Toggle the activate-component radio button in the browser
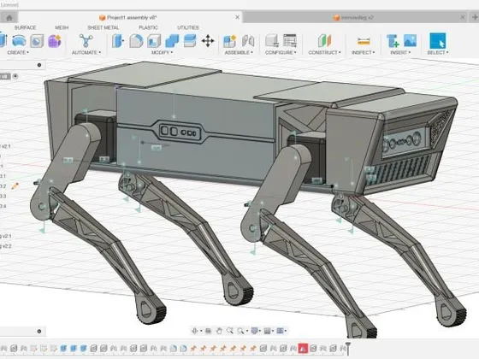The height and width of the screenshot is (359, 479). coord(15,76)
